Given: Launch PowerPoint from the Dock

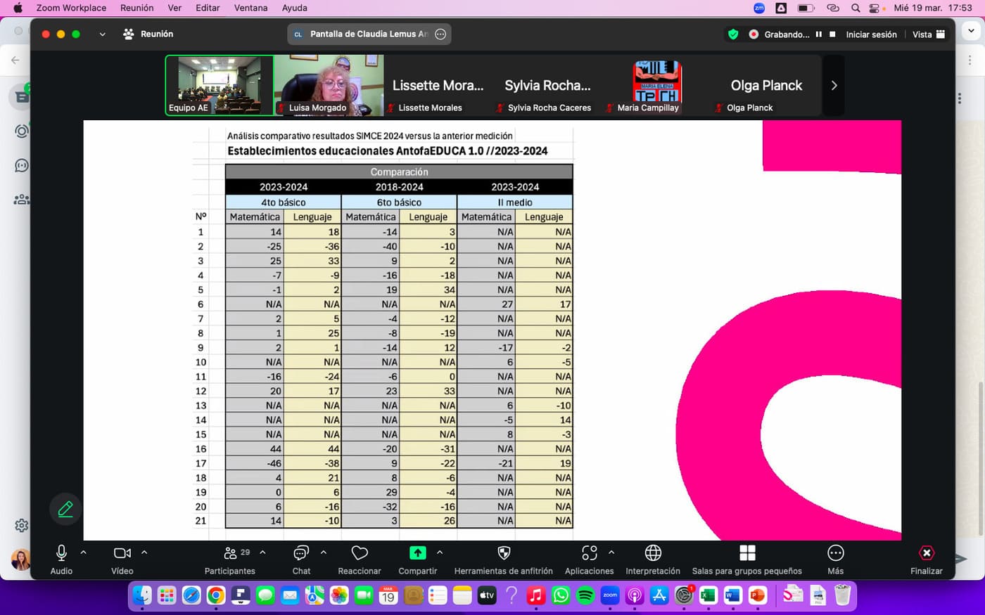Looking at the screenshot, I should point(757,595).
